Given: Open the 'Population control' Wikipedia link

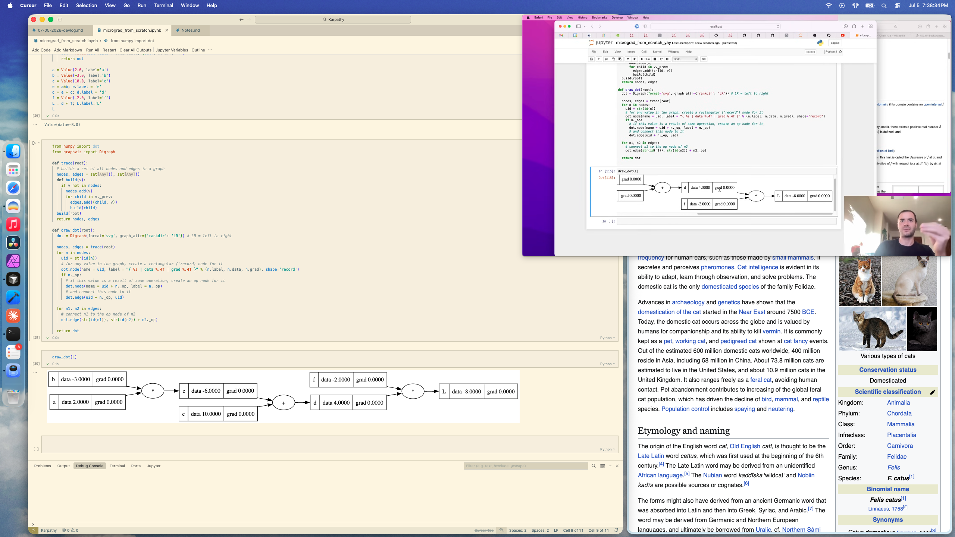Looking at the screenshot, I should [685, 409].
